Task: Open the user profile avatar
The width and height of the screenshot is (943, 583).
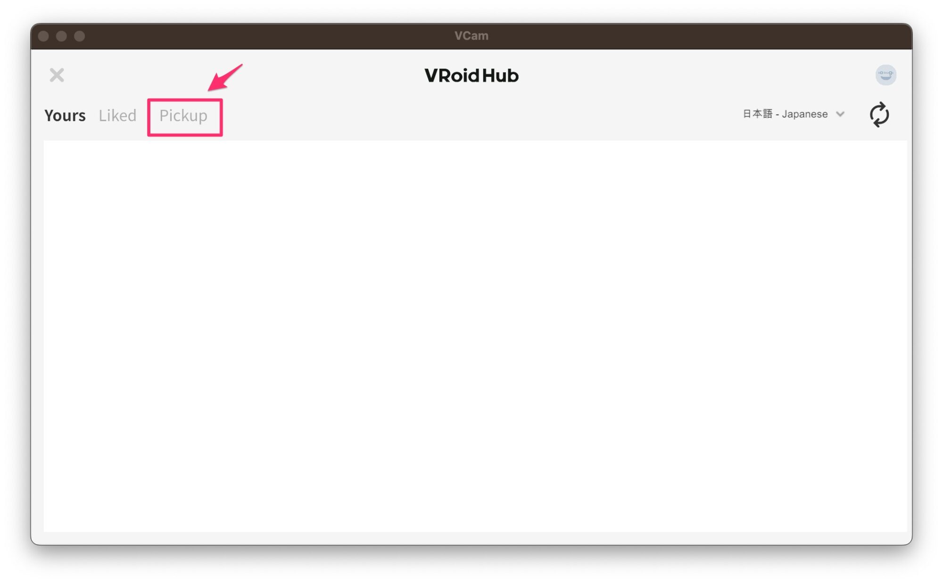Action: [x=885, y=75]
